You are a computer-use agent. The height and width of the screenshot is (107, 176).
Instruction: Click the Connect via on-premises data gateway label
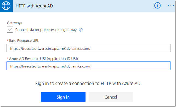[46, 30]
